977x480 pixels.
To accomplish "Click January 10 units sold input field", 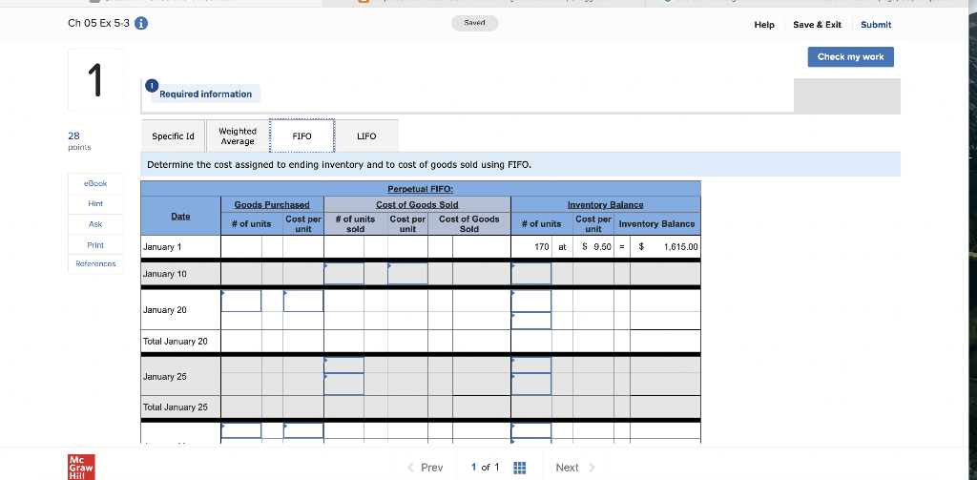I will click(x=343, y=274).
